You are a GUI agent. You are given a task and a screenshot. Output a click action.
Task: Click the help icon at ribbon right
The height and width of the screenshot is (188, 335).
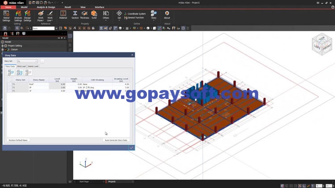coord(333,7)
